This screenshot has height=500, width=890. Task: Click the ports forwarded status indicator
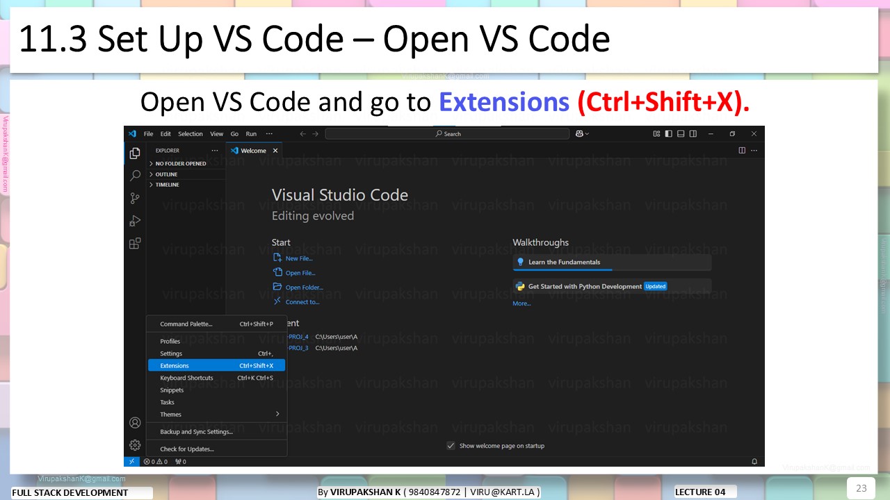(180, 461)
